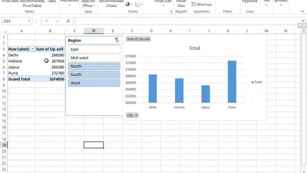Image resolution: width=307 pixels, height=173 pixels.
Task: Select row 8 header
Action: [4, 79]
